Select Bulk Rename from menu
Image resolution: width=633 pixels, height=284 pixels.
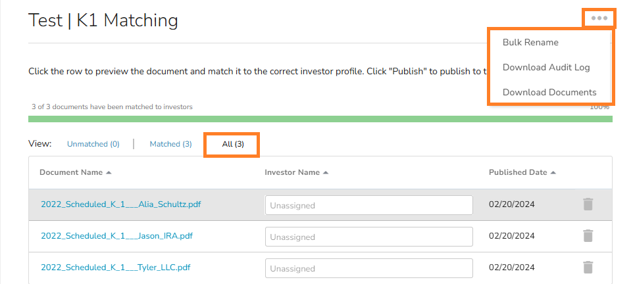click(530, 42)
